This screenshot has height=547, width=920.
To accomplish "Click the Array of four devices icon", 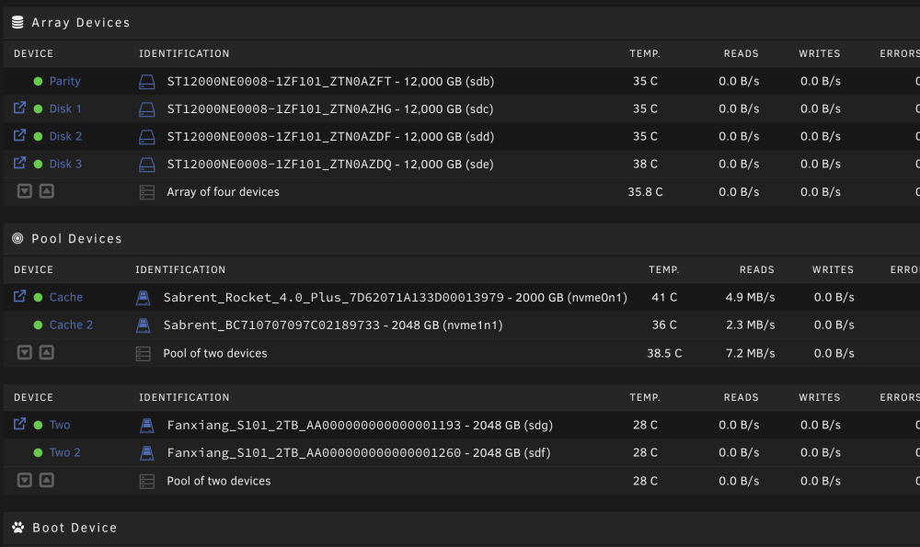I will click(146, 192).
